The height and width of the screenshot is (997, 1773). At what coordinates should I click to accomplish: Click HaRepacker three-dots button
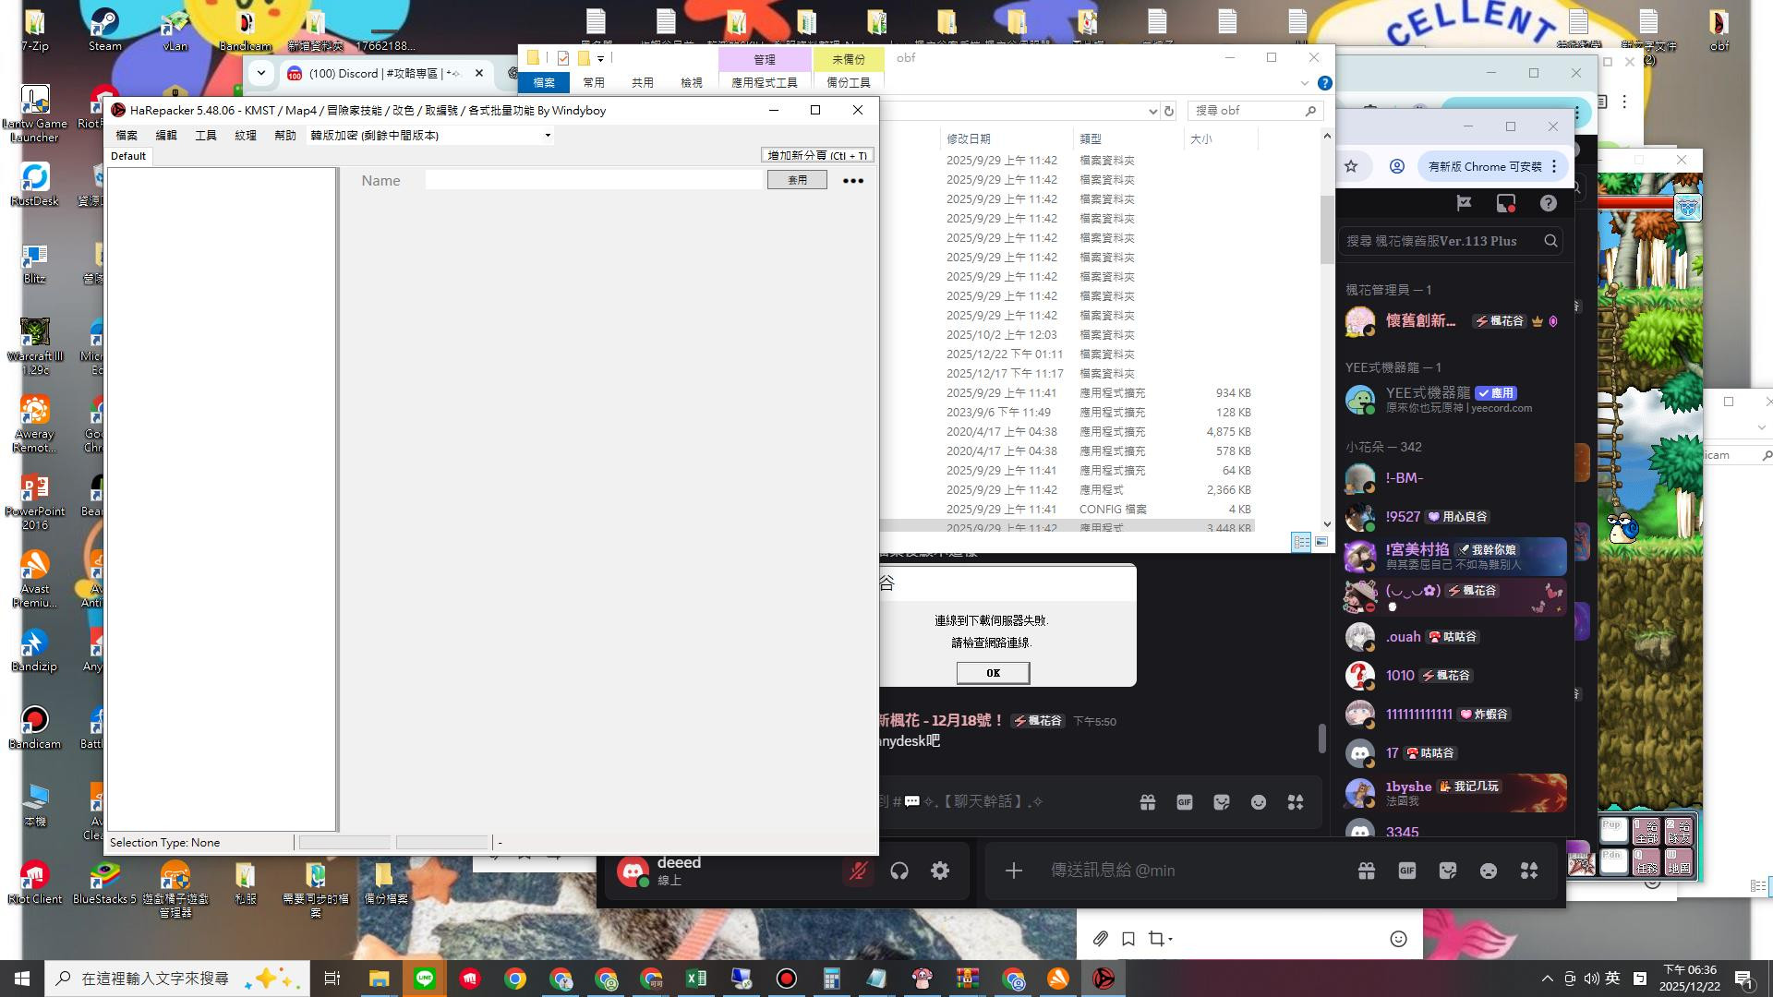tap(852, 181)
